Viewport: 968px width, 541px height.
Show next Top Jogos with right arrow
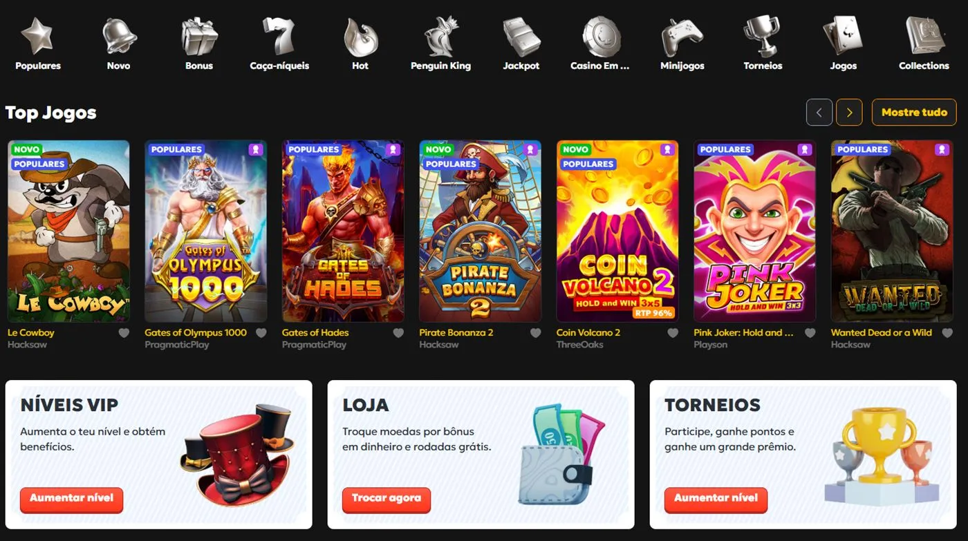coord(849,113)
